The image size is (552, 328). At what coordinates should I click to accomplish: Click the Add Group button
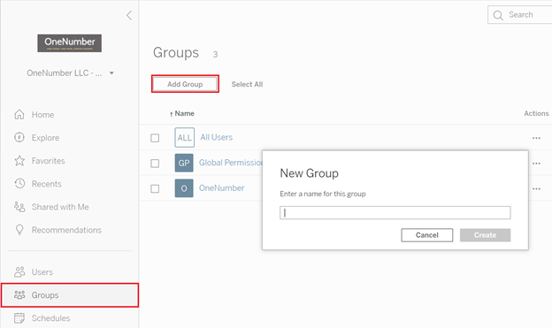(x=185, y=84)
